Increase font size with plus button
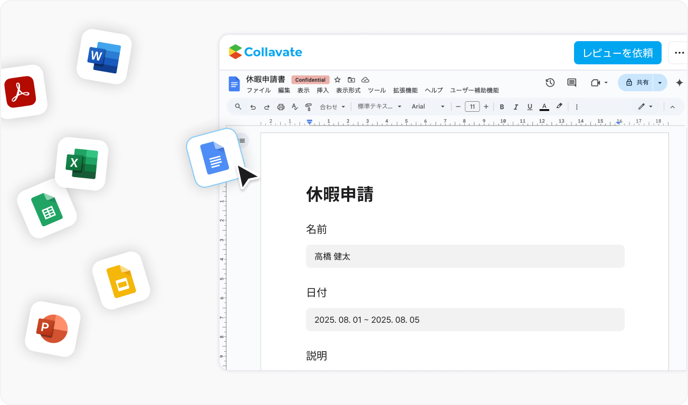The width and height of the screenshot is (688, 405). point(486,107)
